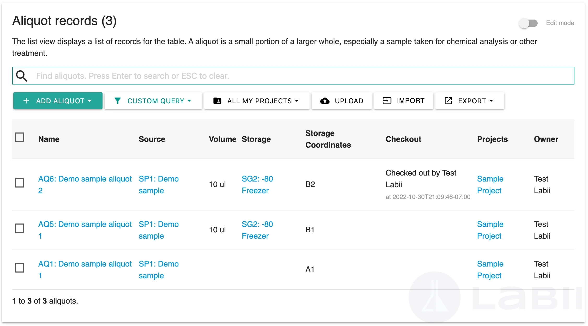The width and height of the screenshot is (588, 326).
Task: Sort by the Name column header
Action: click(49, 139)
